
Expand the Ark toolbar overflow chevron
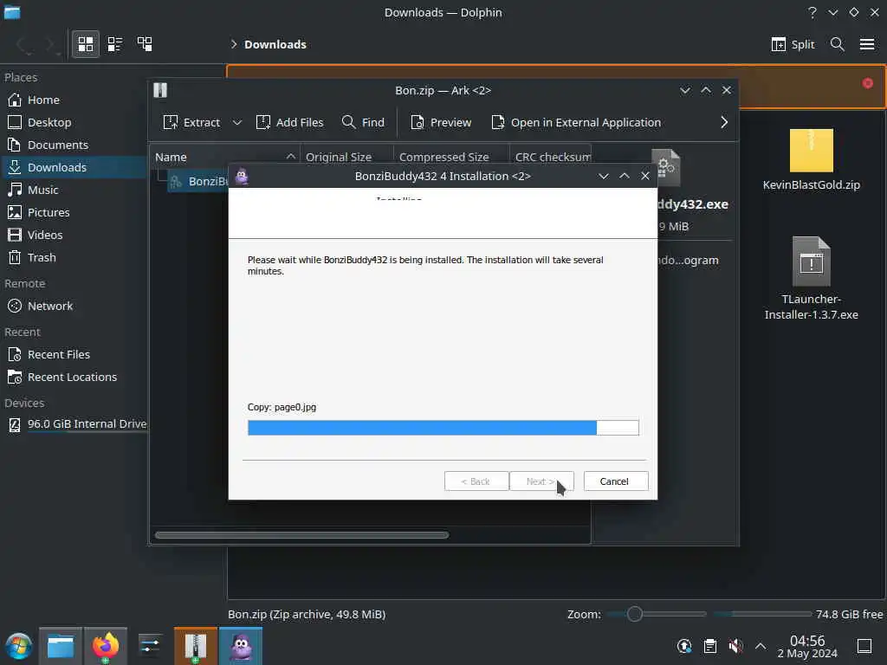point(724,122)
